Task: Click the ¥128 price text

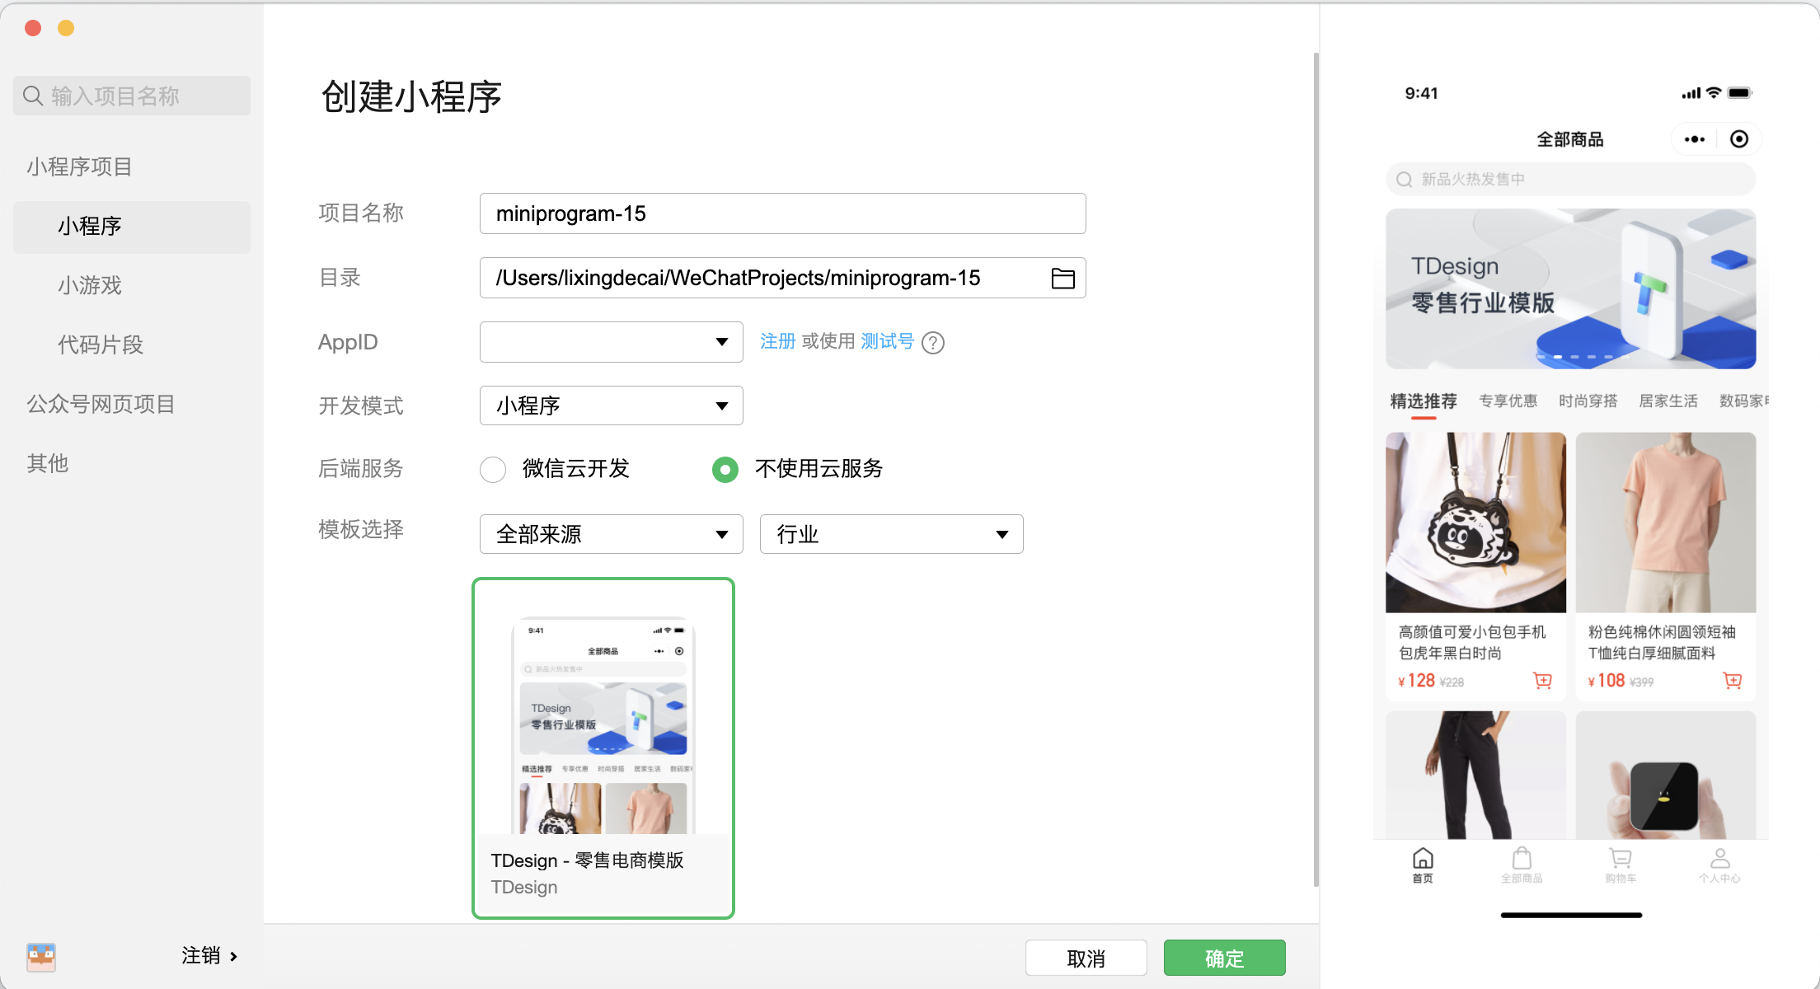Action: 1417,681
